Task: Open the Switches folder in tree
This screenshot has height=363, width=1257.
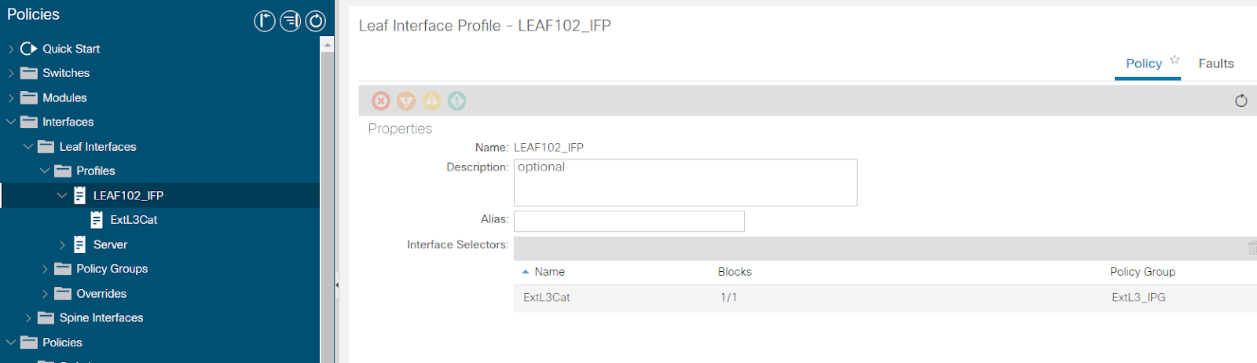Action: point(66,73)
